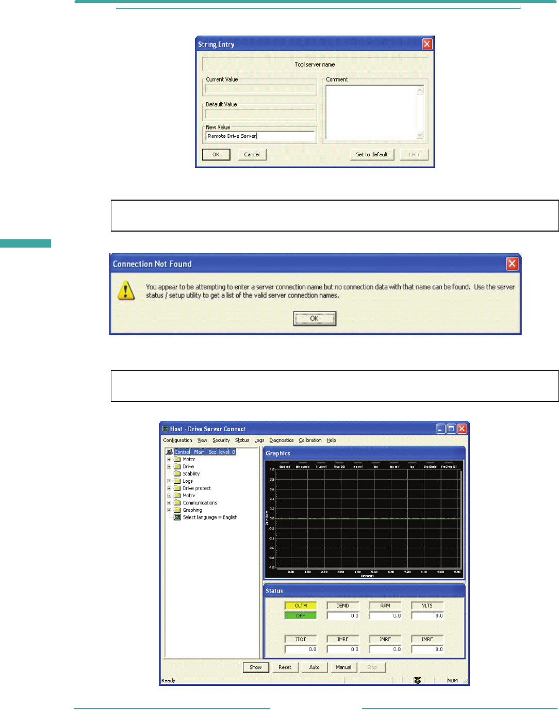Click the value field under DEMD

tap(343, 615)
